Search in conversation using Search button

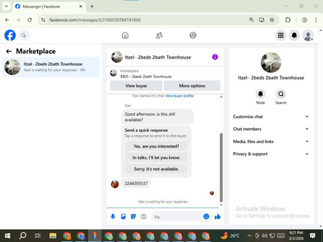tap(281, 94)
